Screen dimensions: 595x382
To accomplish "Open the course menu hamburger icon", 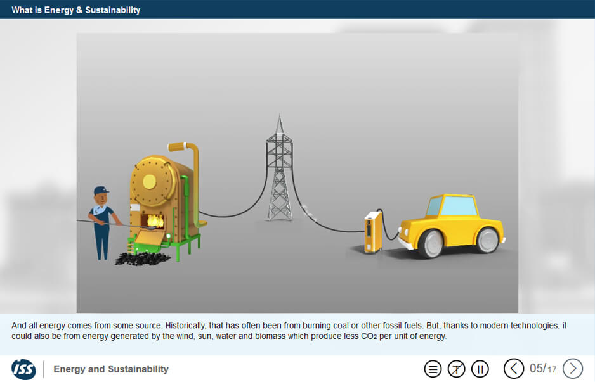I will 433,369.
